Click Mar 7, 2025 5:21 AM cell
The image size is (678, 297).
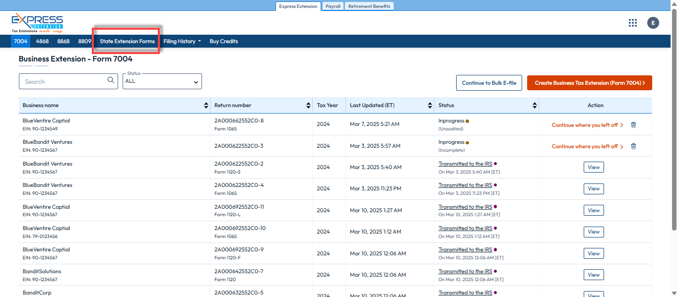[x=375, y=124]
